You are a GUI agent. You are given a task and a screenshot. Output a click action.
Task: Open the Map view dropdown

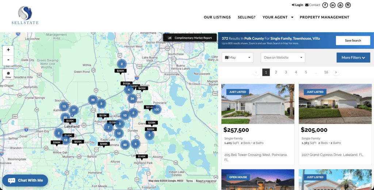coord(237,58)
